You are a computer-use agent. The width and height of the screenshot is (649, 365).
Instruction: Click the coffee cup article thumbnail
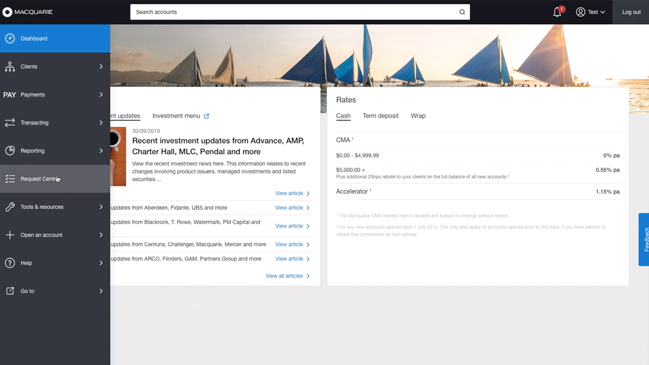pos(118,157)
